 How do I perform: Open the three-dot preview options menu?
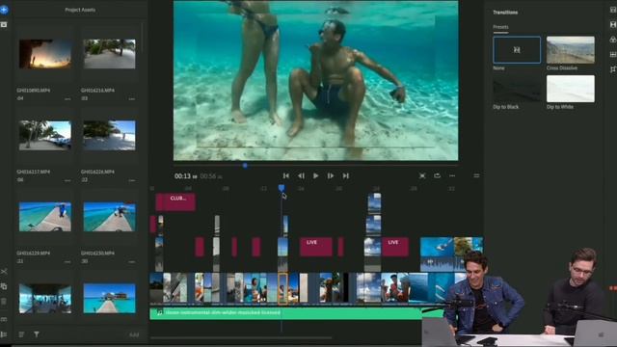coord(452,175)
